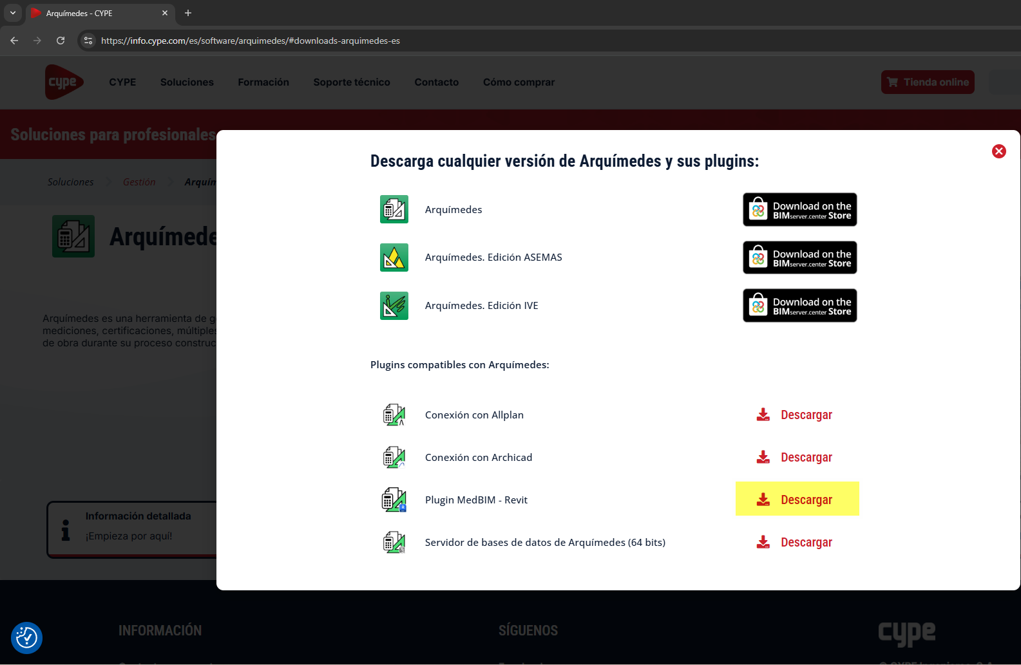Click the Conexión con Allplan plugin icon
Viewport: 1021px width, 665px height.
394,415
